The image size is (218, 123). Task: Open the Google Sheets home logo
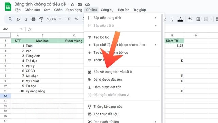(x=8, y=7)
